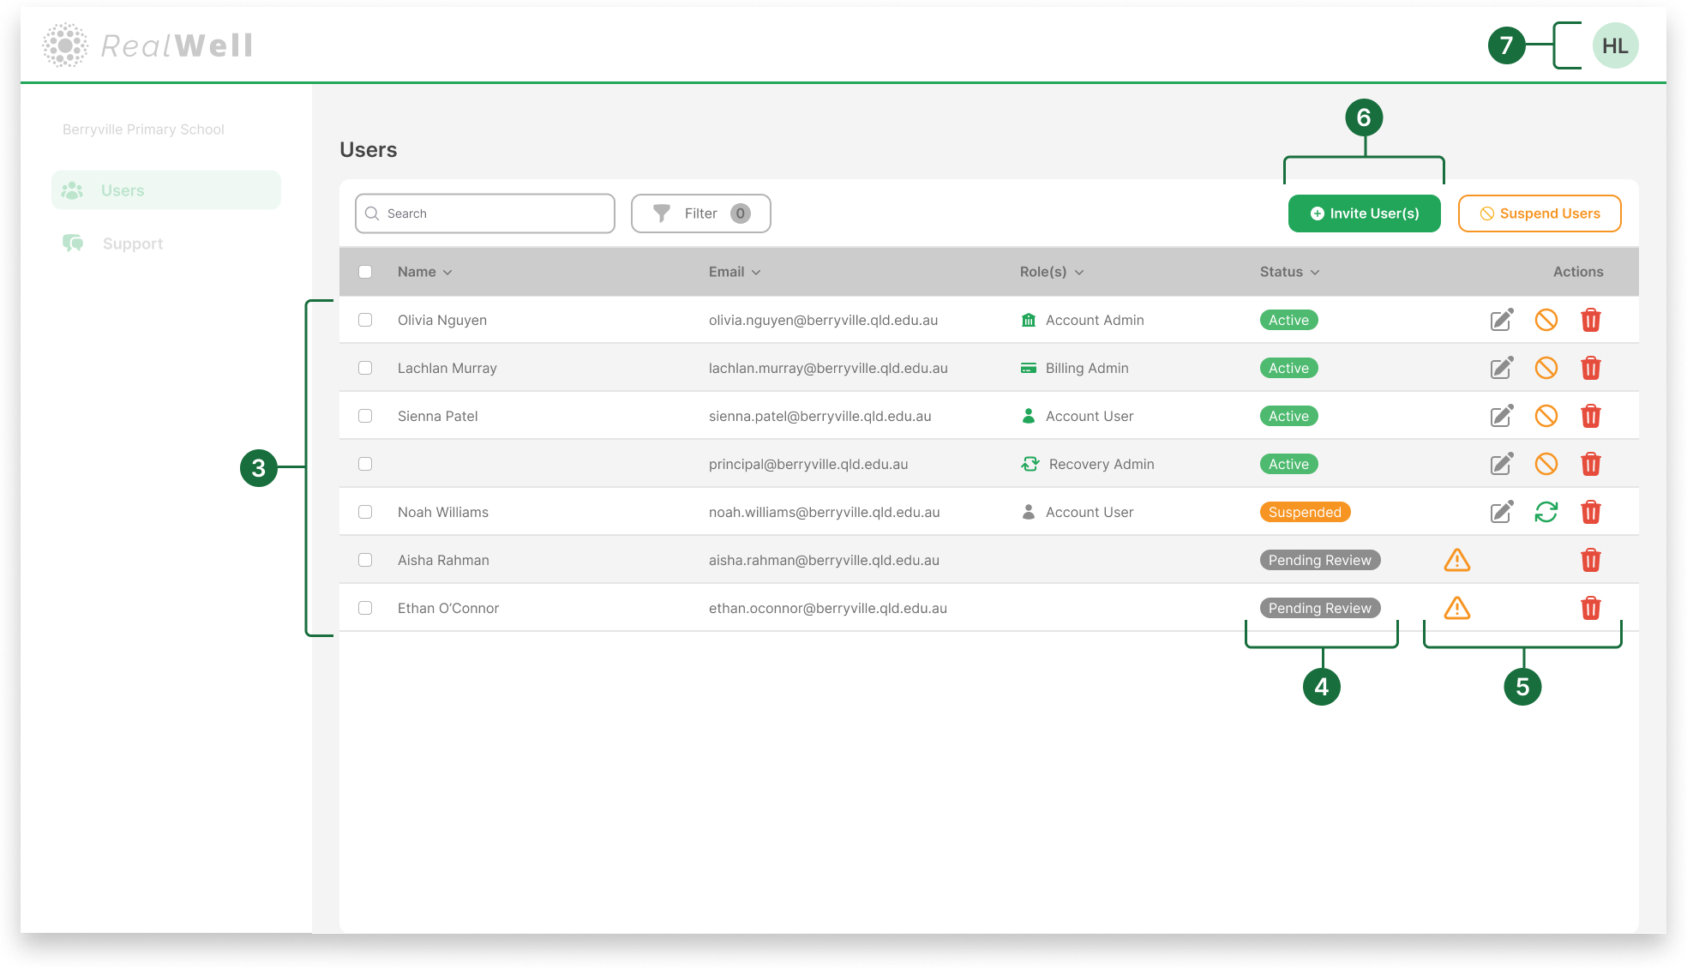Click the trash icon for Ethan O'Connor

coord(1591,608)
